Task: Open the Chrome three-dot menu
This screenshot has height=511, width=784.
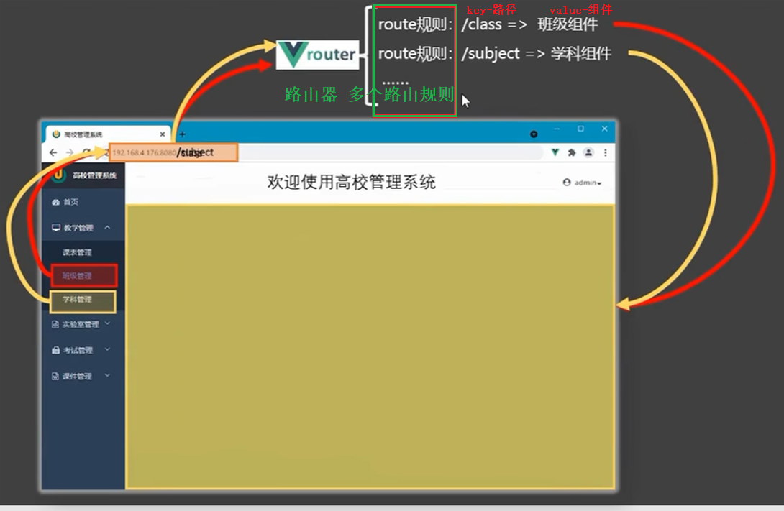Action: (x=606, y=152)
